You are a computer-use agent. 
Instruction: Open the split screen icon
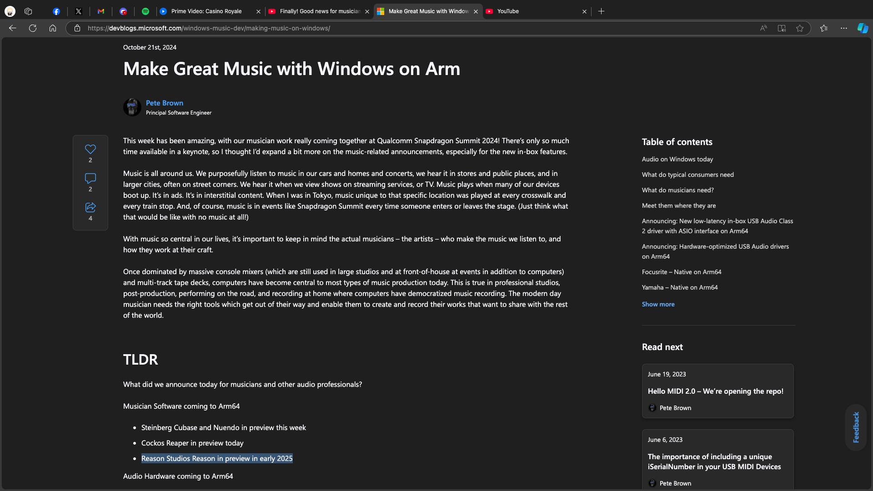782,28
